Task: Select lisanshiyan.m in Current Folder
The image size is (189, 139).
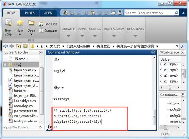Action: click(x=25, y=101)
